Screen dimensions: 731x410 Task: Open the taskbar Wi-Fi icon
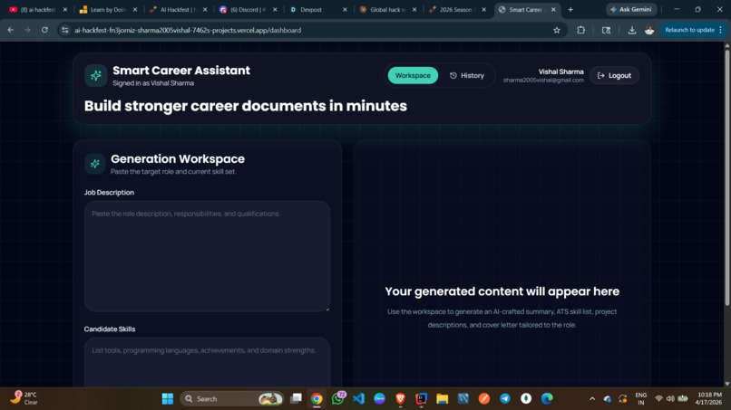coord(658,399)
